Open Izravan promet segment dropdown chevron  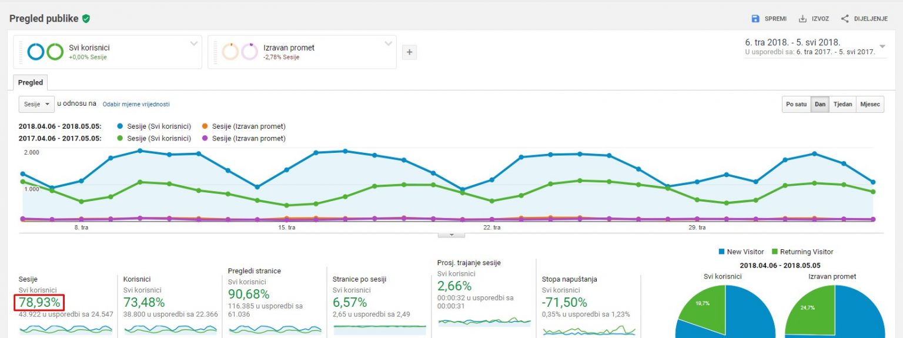tap(388, 44)
